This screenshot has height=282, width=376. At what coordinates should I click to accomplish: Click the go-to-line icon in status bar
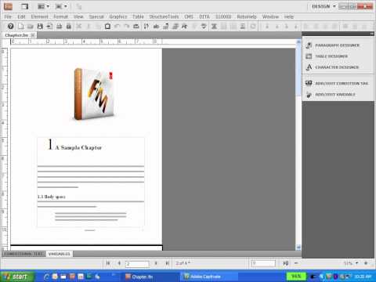tap(286, 263)
